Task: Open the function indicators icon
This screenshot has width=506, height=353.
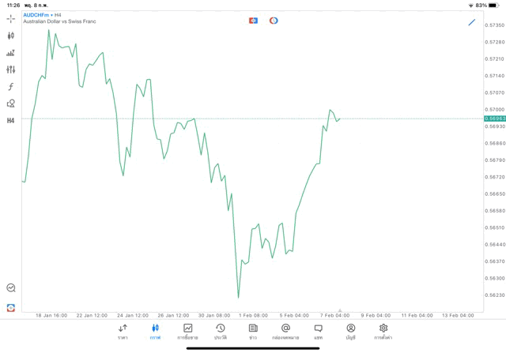Action: pyautogui.click(x=10, y=87)
